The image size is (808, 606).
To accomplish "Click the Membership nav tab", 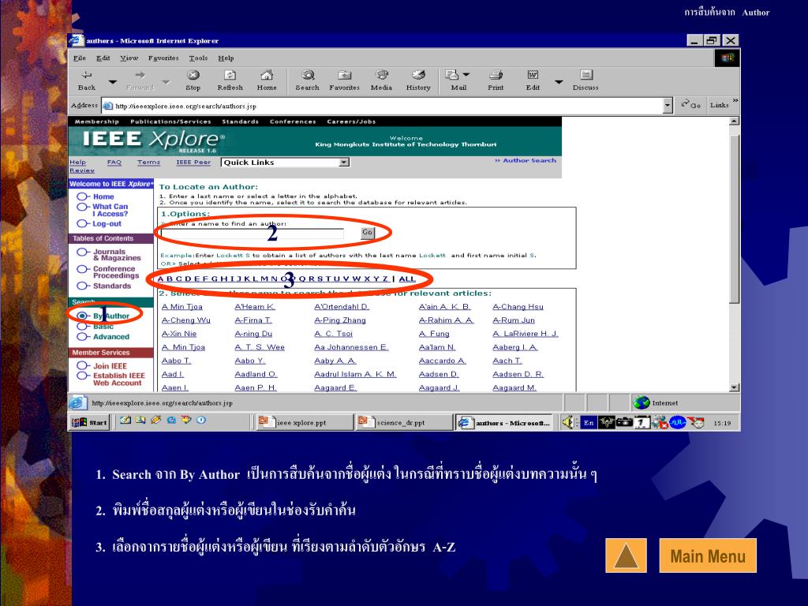I will tap(97, 122).
